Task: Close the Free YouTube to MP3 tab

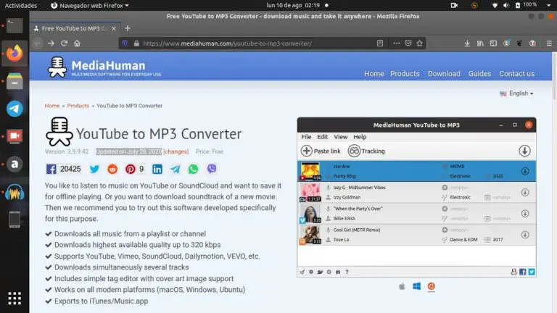Action: point(114,28)
